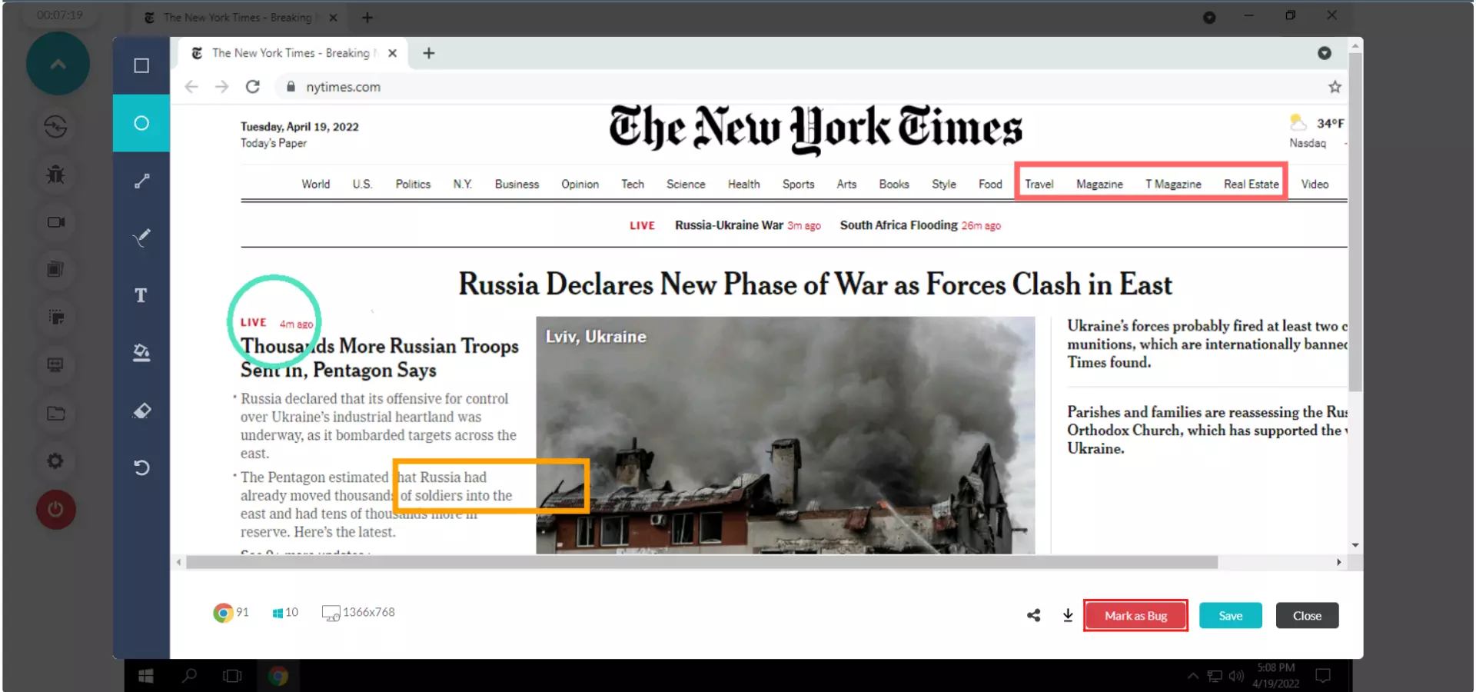Screen dimensions: 1476x692
Task: Click the video recording icon in sidebar
Action: coord(55,222)
